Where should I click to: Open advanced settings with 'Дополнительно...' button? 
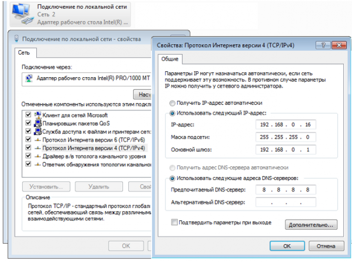point(311,225)
